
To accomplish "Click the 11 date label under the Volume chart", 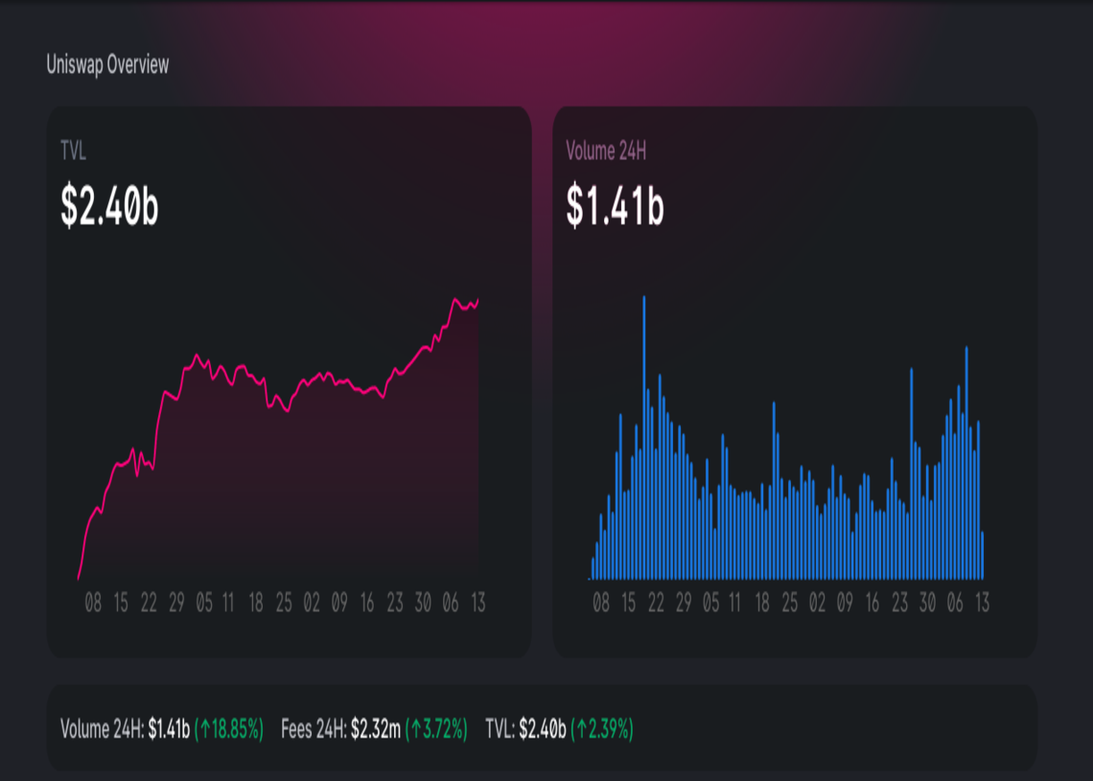I will tap(734, 603).
